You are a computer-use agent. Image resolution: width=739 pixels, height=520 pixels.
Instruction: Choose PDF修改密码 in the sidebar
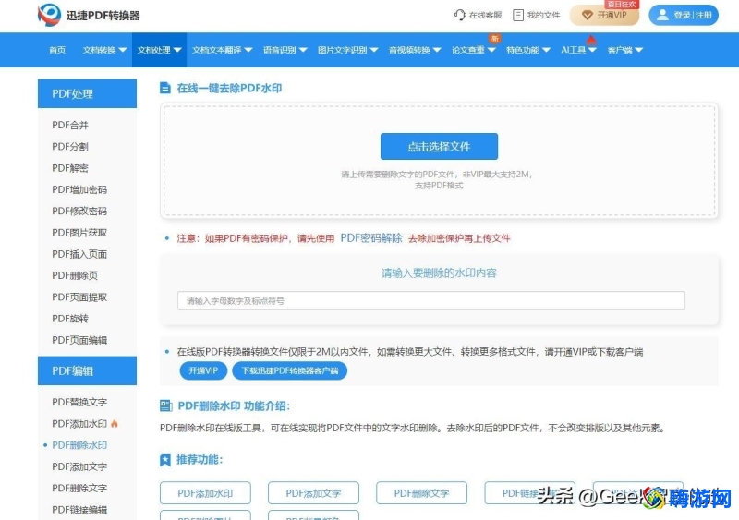(79, 211)
